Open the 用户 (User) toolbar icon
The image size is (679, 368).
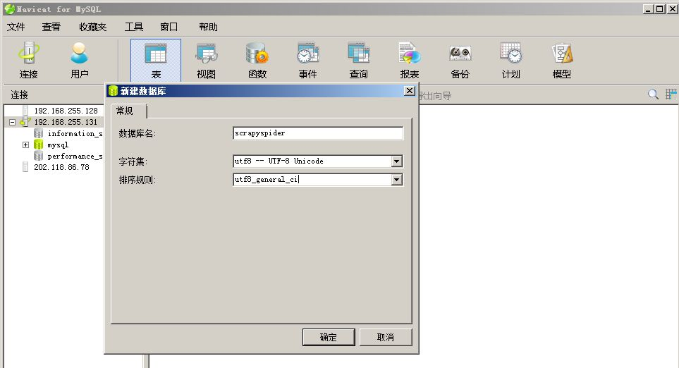point(80,60)
